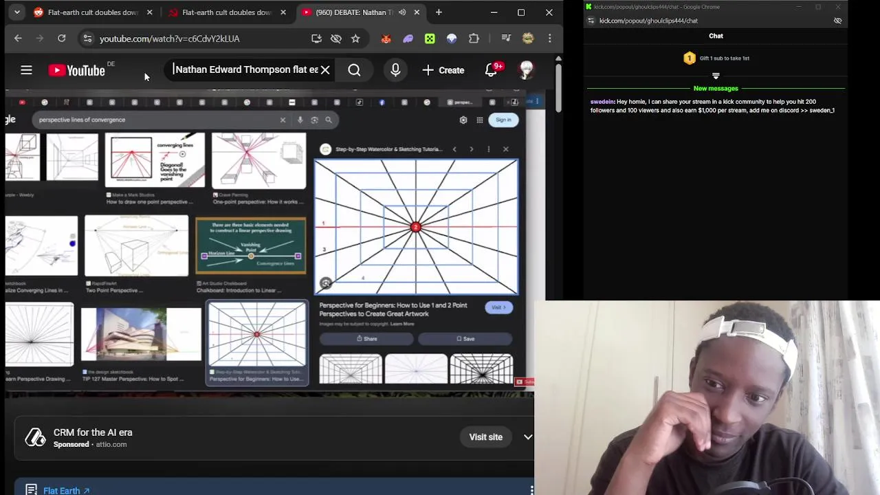Reload the YouTube page
880x495 pixels.
coord(62,38)
